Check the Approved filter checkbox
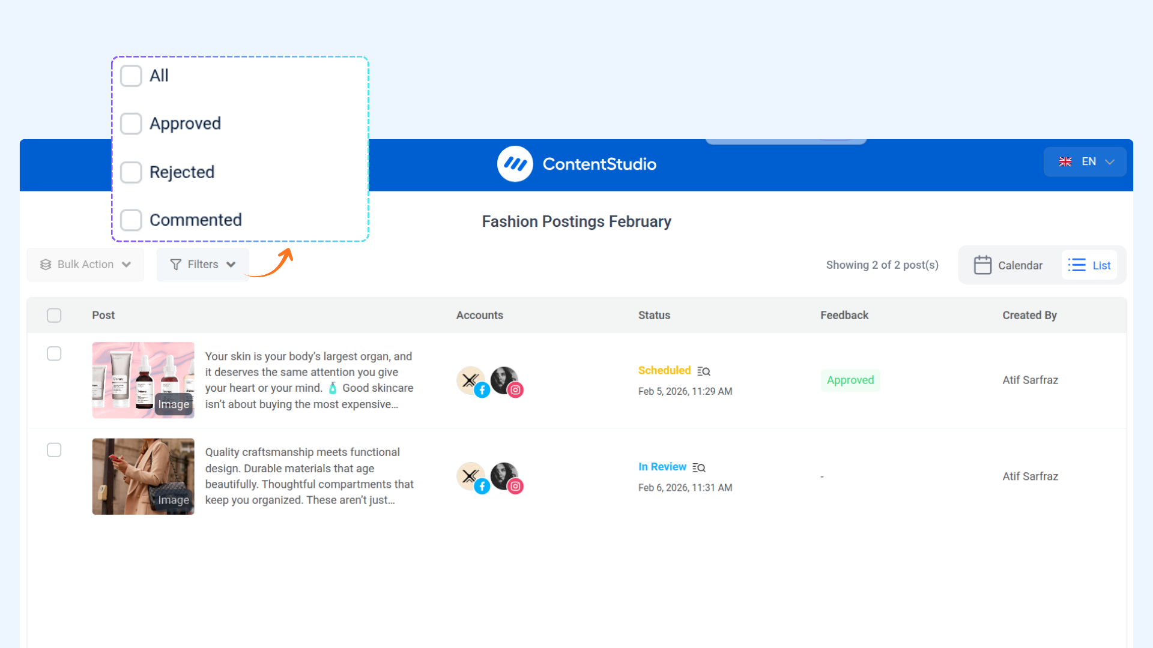 coord(131,124)
